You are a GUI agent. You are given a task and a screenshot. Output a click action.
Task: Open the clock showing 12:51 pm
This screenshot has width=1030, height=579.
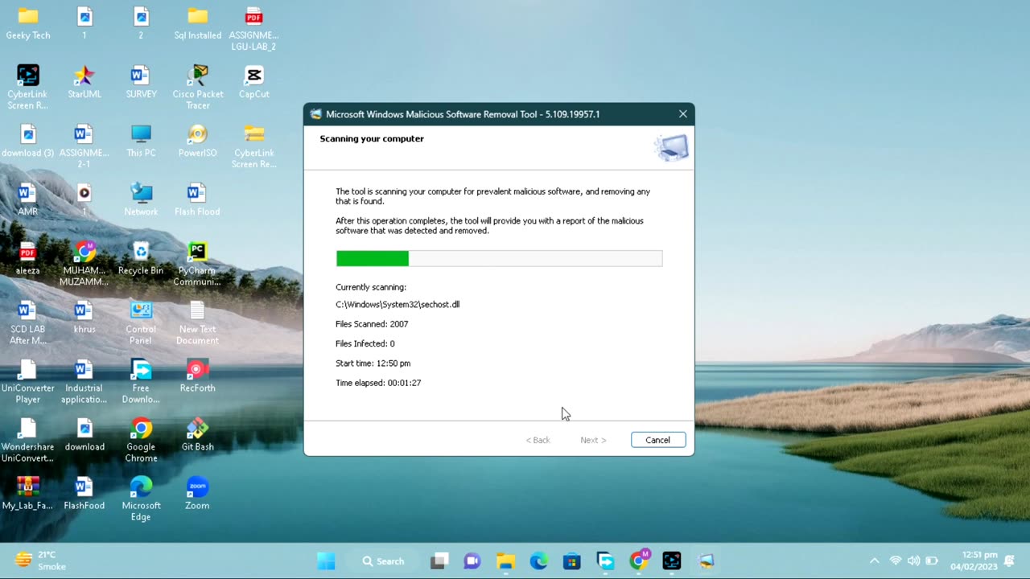coord(974,561)
